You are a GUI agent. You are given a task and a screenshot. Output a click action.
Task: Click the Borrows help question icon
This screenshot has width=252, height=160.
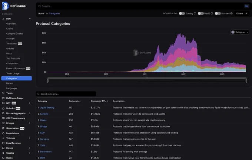coord(231,13)
